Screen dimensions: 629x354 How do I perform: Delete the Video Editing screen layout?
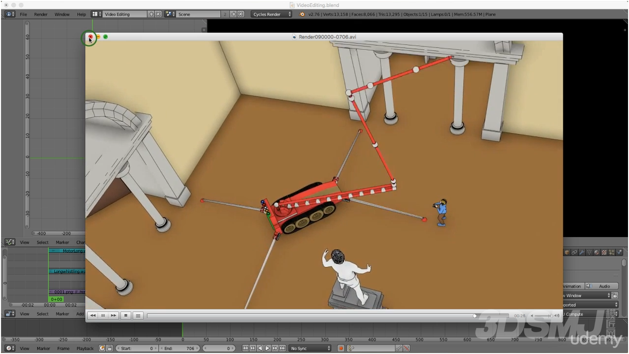[x=158, y=14]
